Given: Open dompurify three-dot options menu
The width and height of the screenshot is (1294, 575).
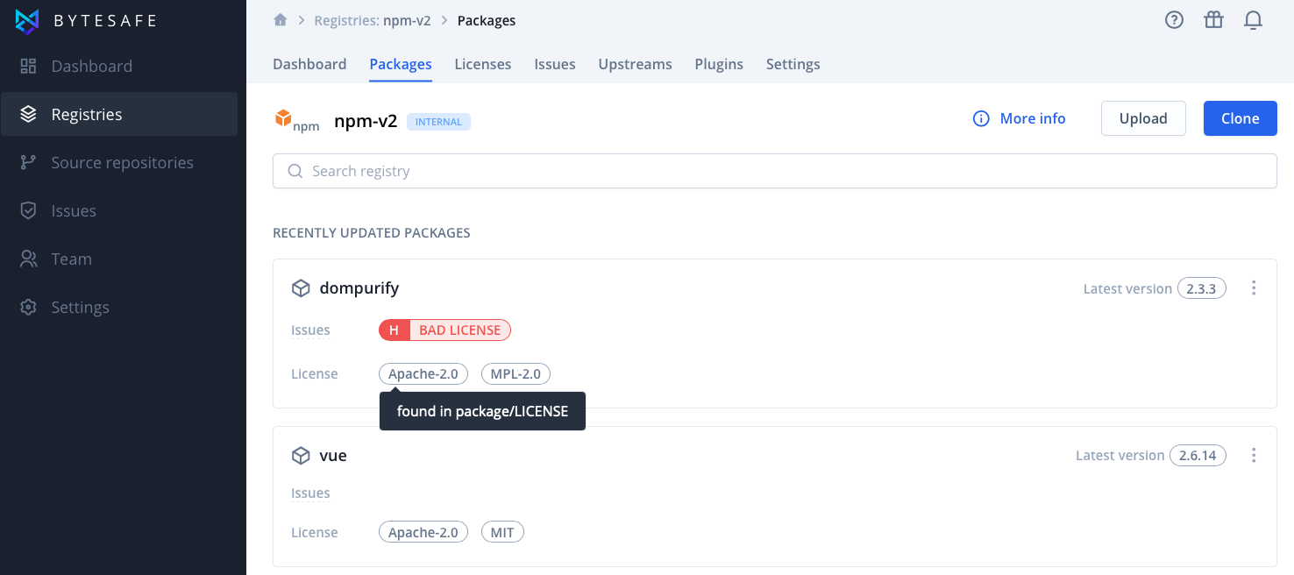Looking at the screenshot, I should [1254, 287].
